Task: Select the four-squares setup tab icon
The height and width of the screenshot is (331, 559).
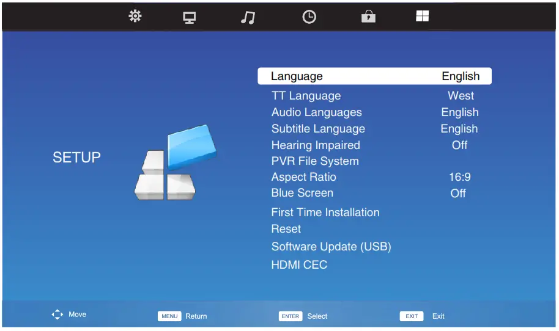Action: point(423,16)
